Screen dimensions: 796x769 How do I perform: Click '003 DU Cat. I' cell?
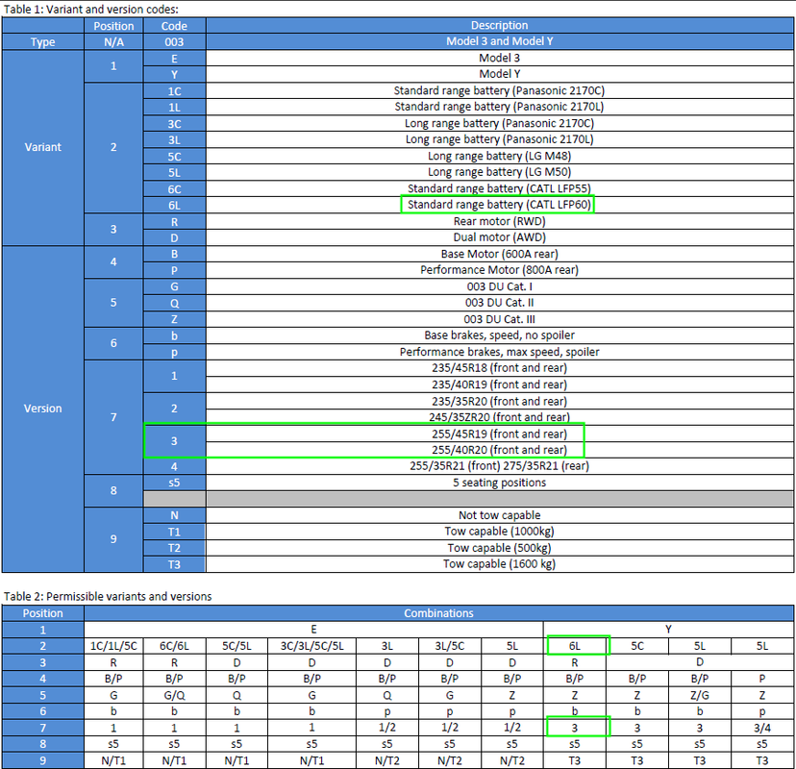tap(500, 286)
